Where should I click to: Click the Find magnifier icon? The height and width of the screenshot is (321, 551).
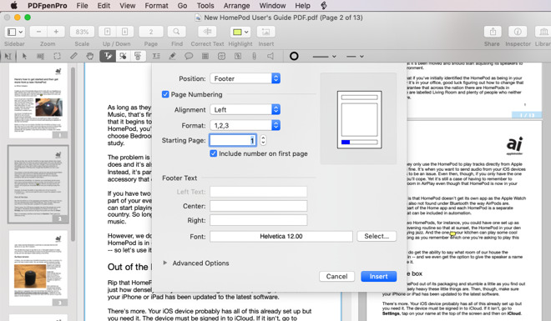click(x=176, y=32)
